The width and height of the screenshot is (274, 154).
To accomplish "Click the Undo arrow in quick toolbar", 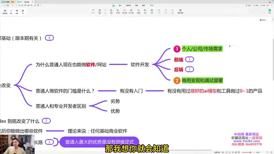I will pyautogui.click(x=12, y=6).
